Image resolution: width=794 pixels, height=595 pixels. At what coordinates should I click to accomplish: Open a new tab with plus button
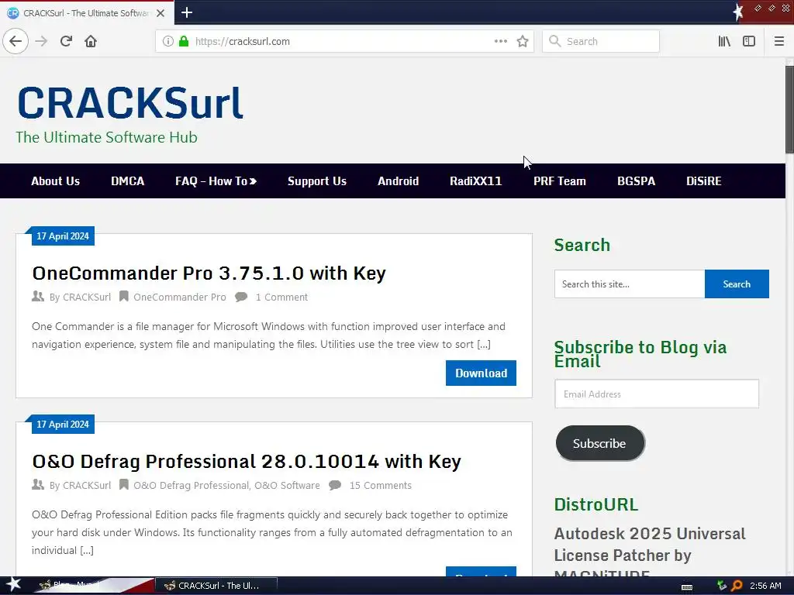click(186, 12)
